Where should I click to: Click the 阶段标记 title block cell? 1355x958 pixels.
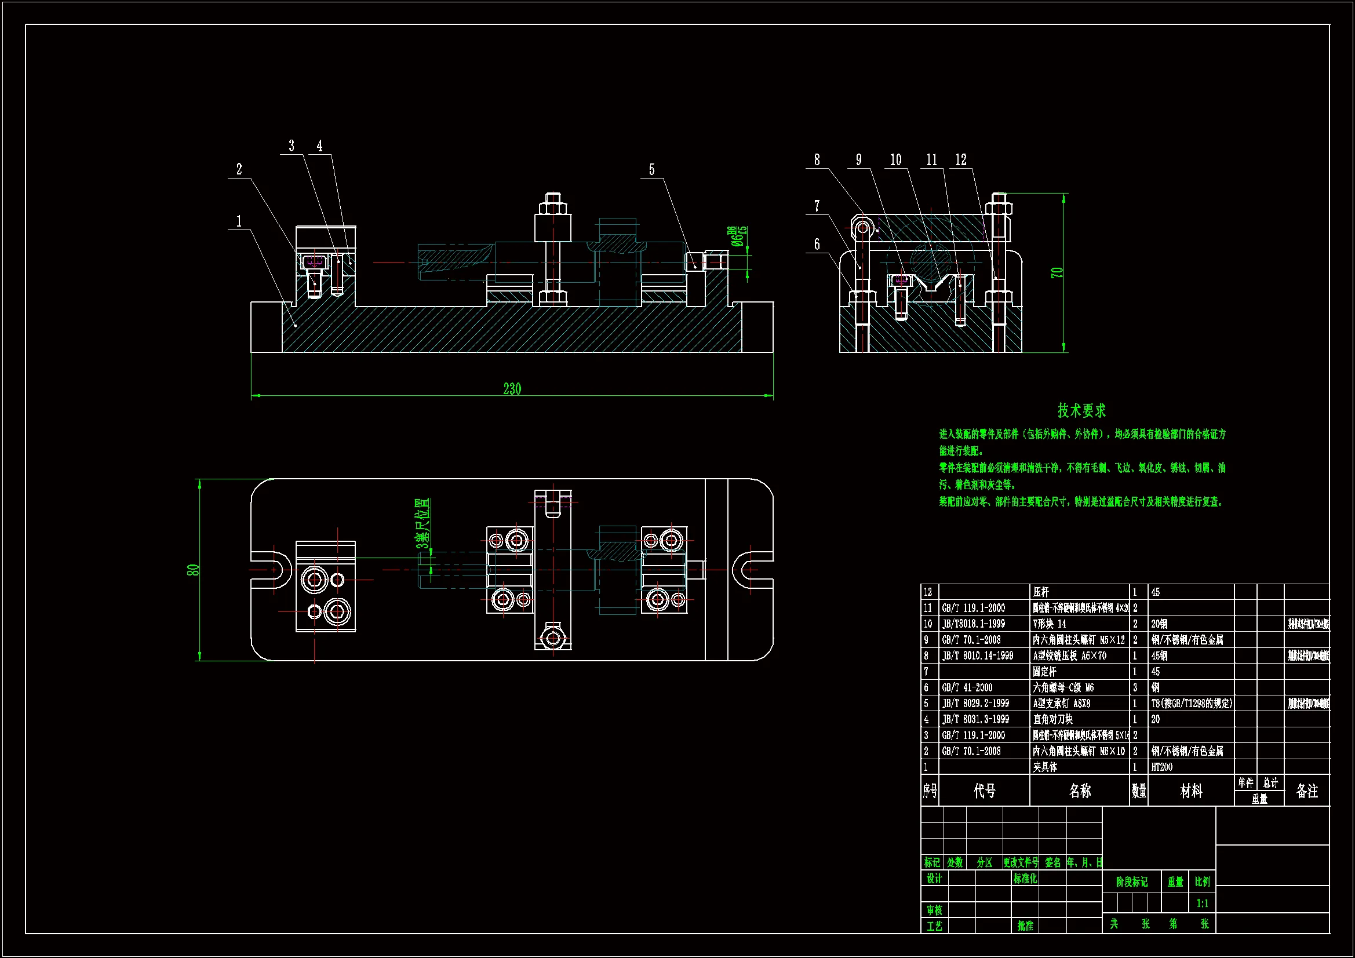[1131, 882]
